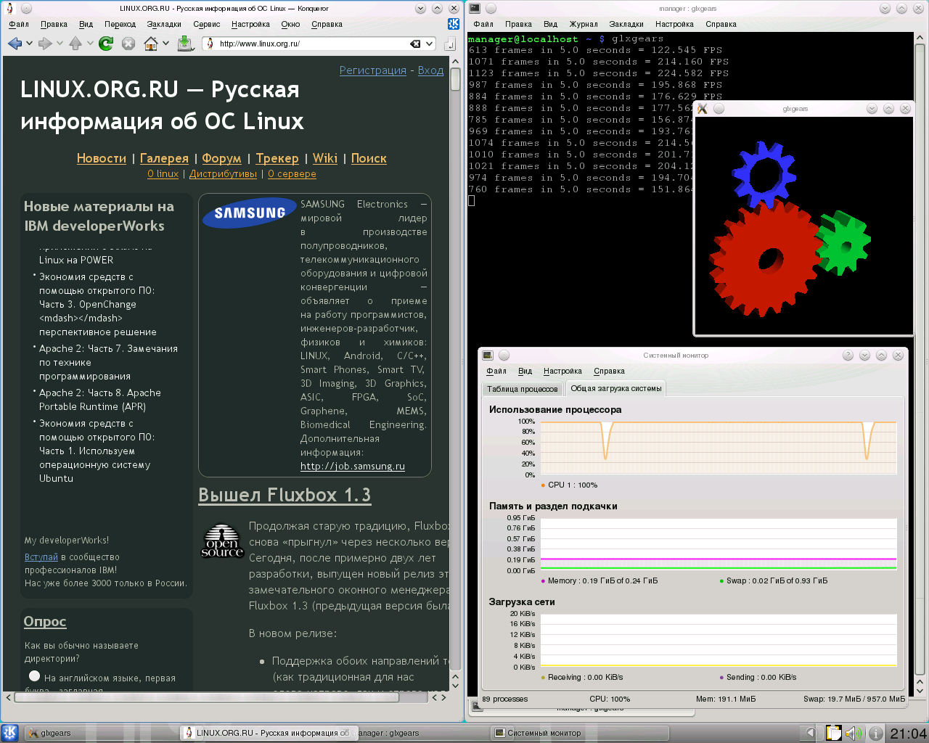This screenshot has width=929, height=743.
Task: Open the Трекер link
Action: [277, 158]
